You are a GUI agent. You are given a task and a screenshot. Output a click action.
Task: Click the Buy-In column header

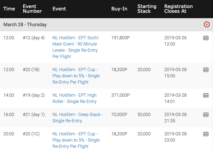[119, 9]
